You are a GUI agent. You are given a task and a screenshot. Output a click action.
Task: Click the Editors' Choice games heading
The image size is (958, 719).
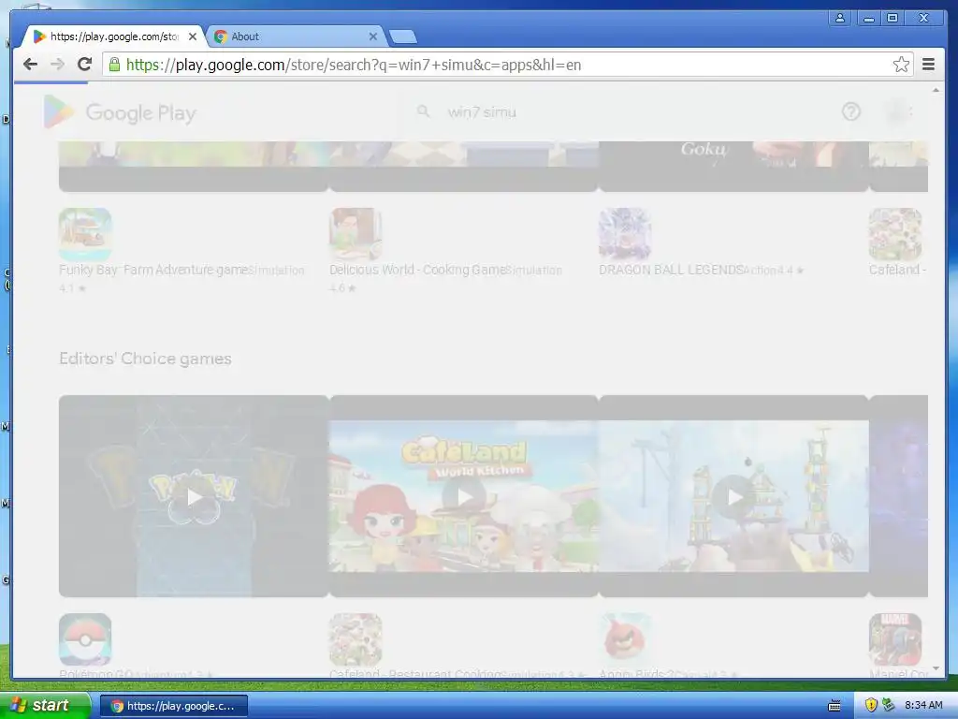145,359
